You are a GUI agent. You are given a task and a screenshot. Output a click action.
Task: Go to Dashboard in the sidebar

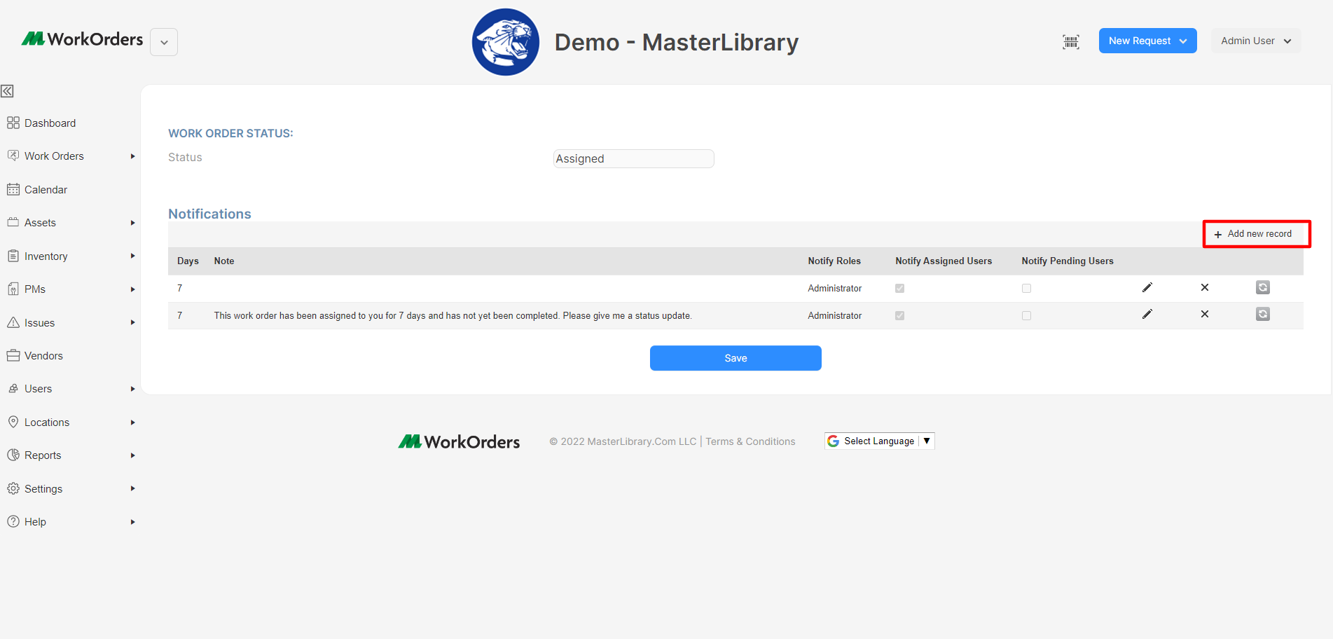[x=50, y=123]
